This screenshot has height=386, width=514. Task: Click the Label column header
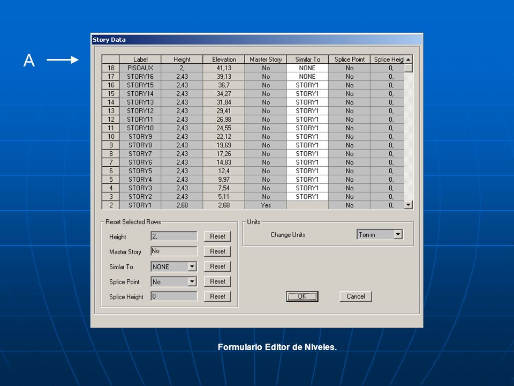[140, 60]
